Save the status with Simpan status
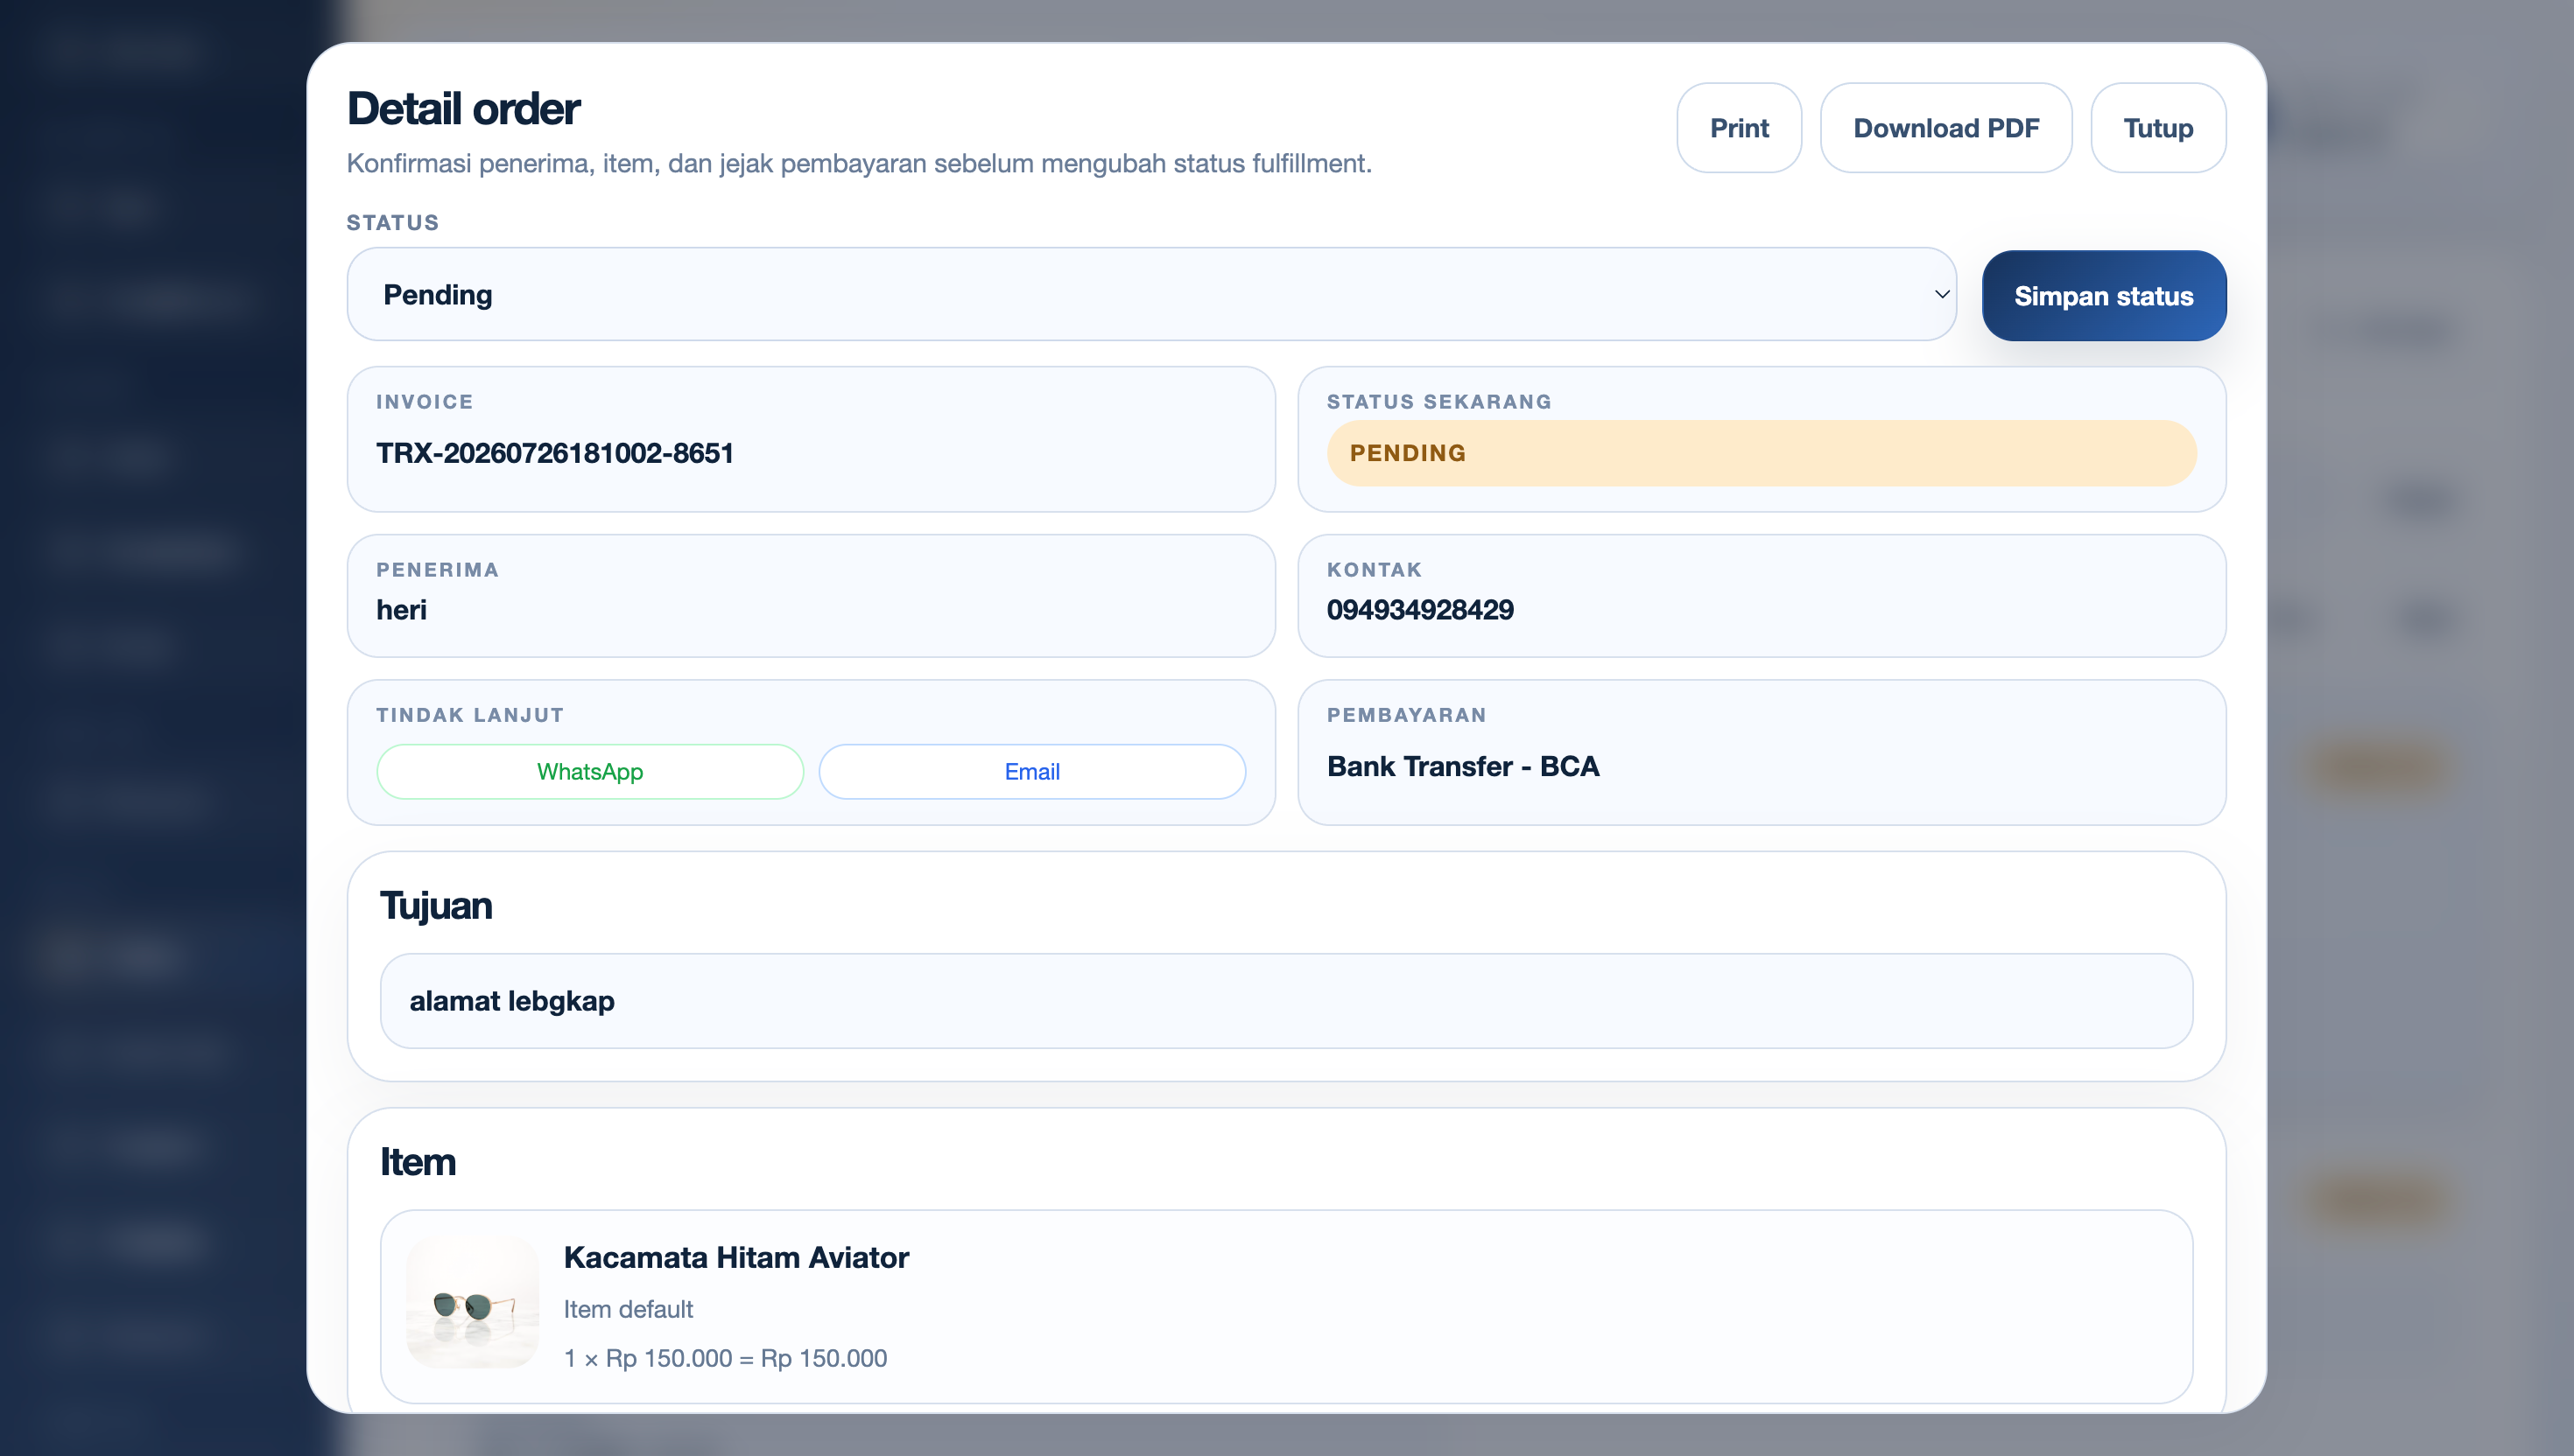This screenshot has height=1456, width=2574. click(x=2103, y=296)
